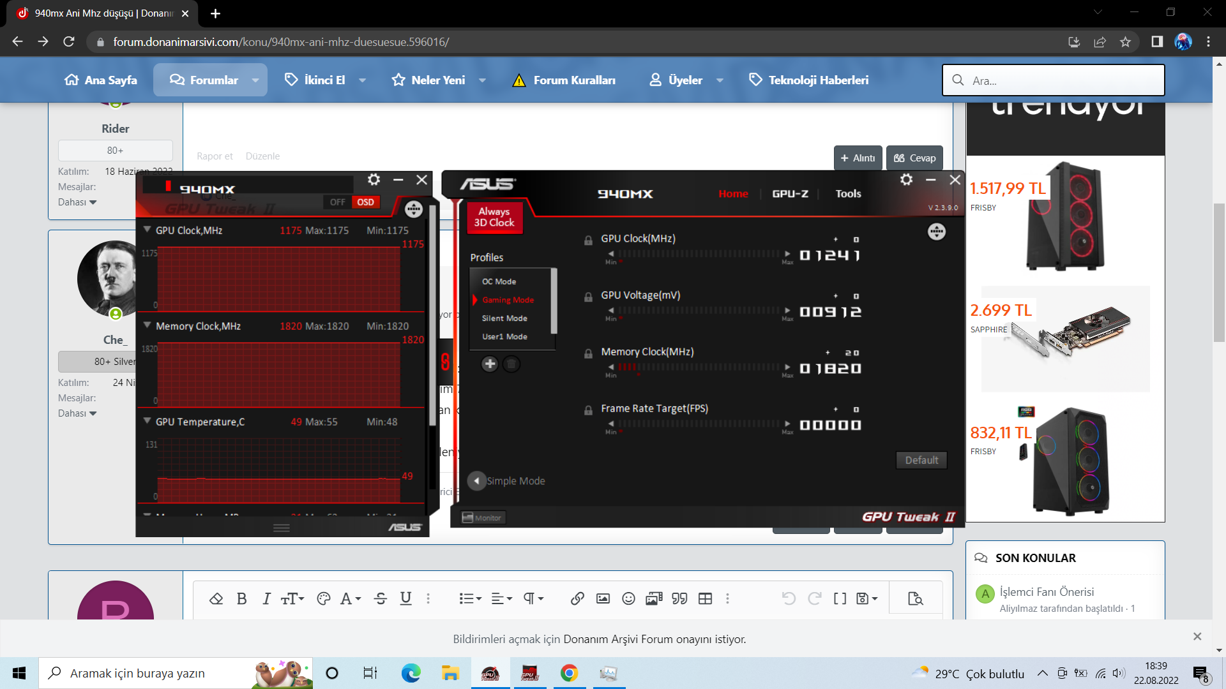
Task: Select the Silent Mode profile
Action: (x=504, y=318)
